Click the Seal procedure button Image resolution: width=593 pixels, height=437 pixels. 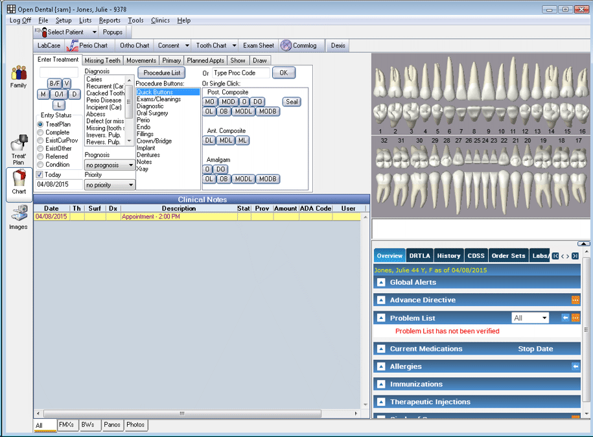pyautogui.click(x=292, y=102)
